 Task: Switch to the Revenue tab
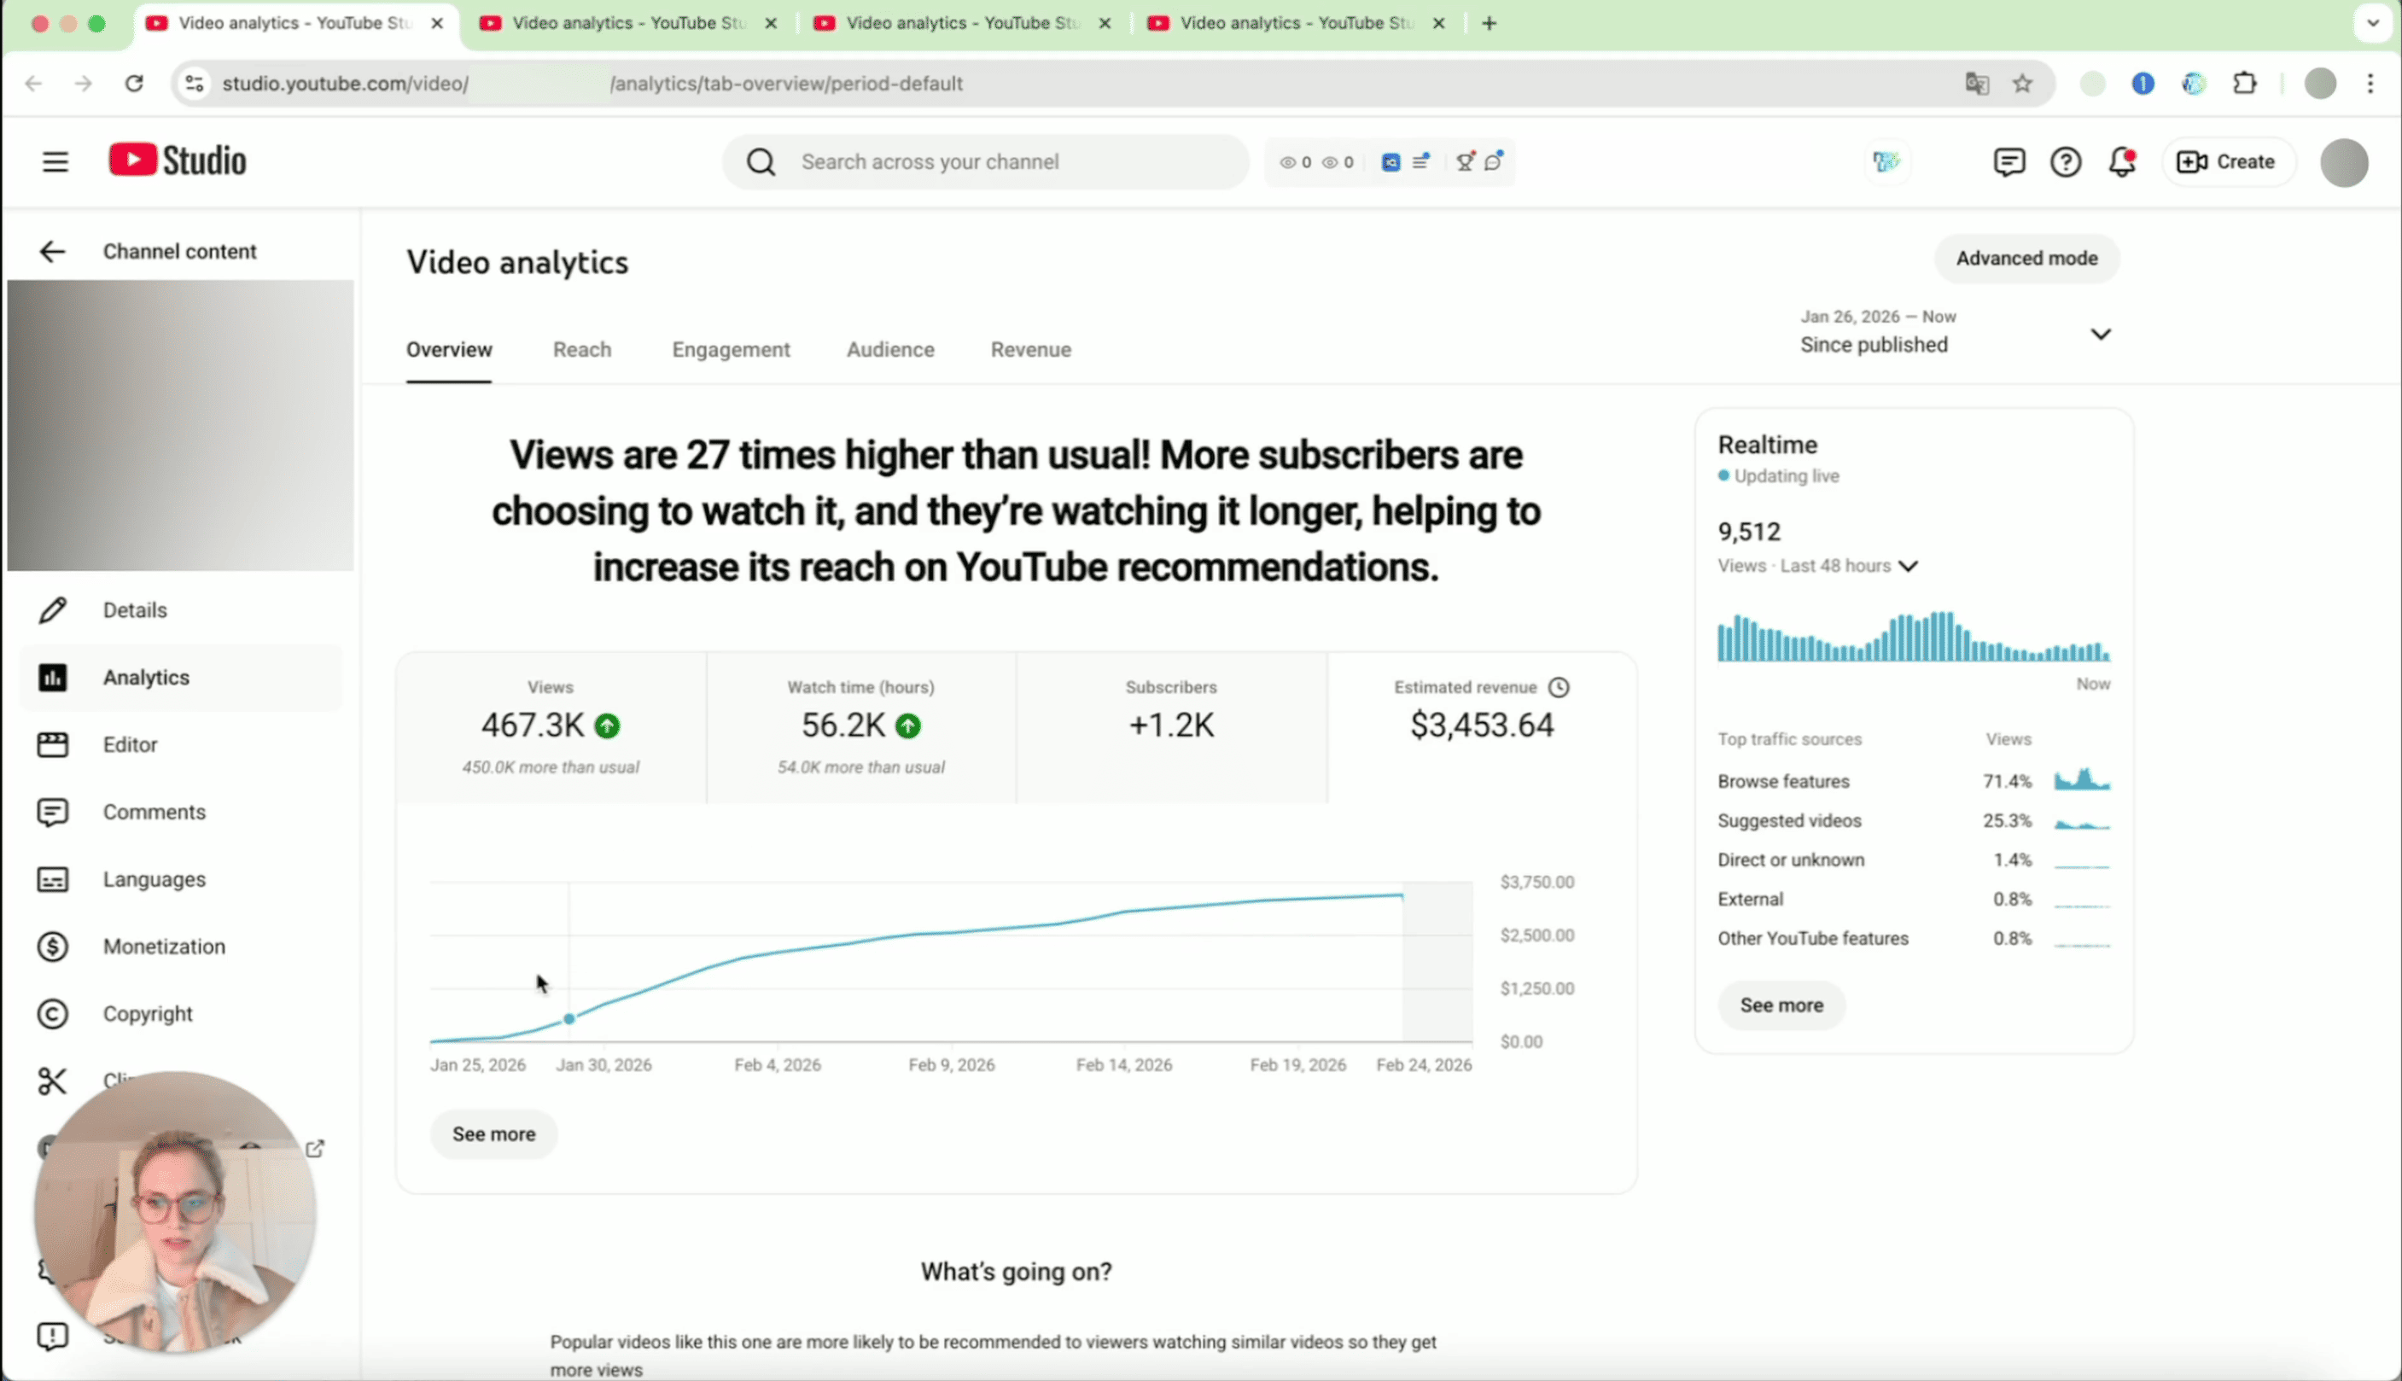click(1031, 350)
